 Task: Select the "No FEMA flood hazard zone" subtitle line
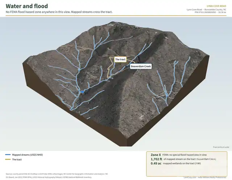[x=59, y=12]
